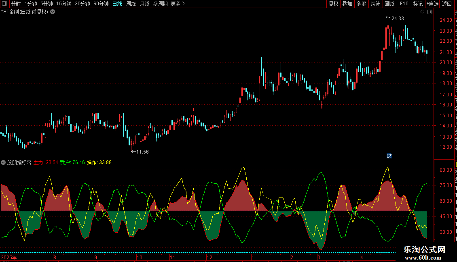Click the 主力: 23.54 indicator value

(46, 163)
